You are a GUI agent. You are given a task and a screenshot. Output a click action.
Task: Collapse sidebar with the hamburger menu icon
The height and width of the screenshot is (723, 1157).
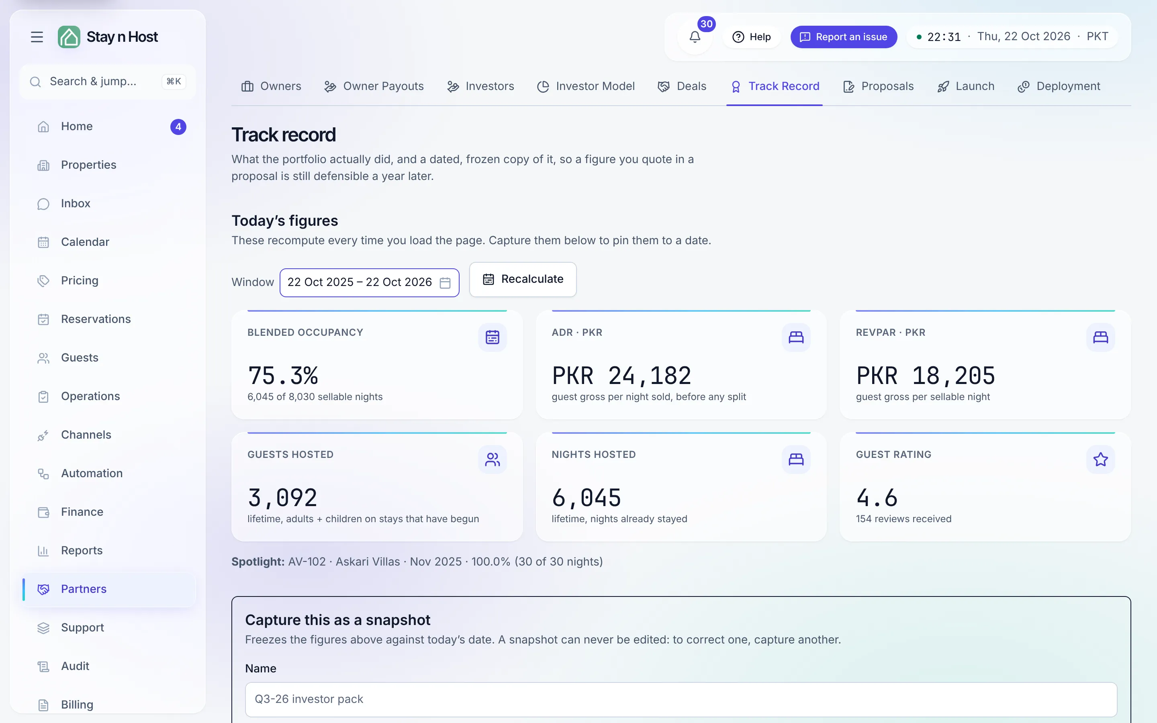(37, 37)
